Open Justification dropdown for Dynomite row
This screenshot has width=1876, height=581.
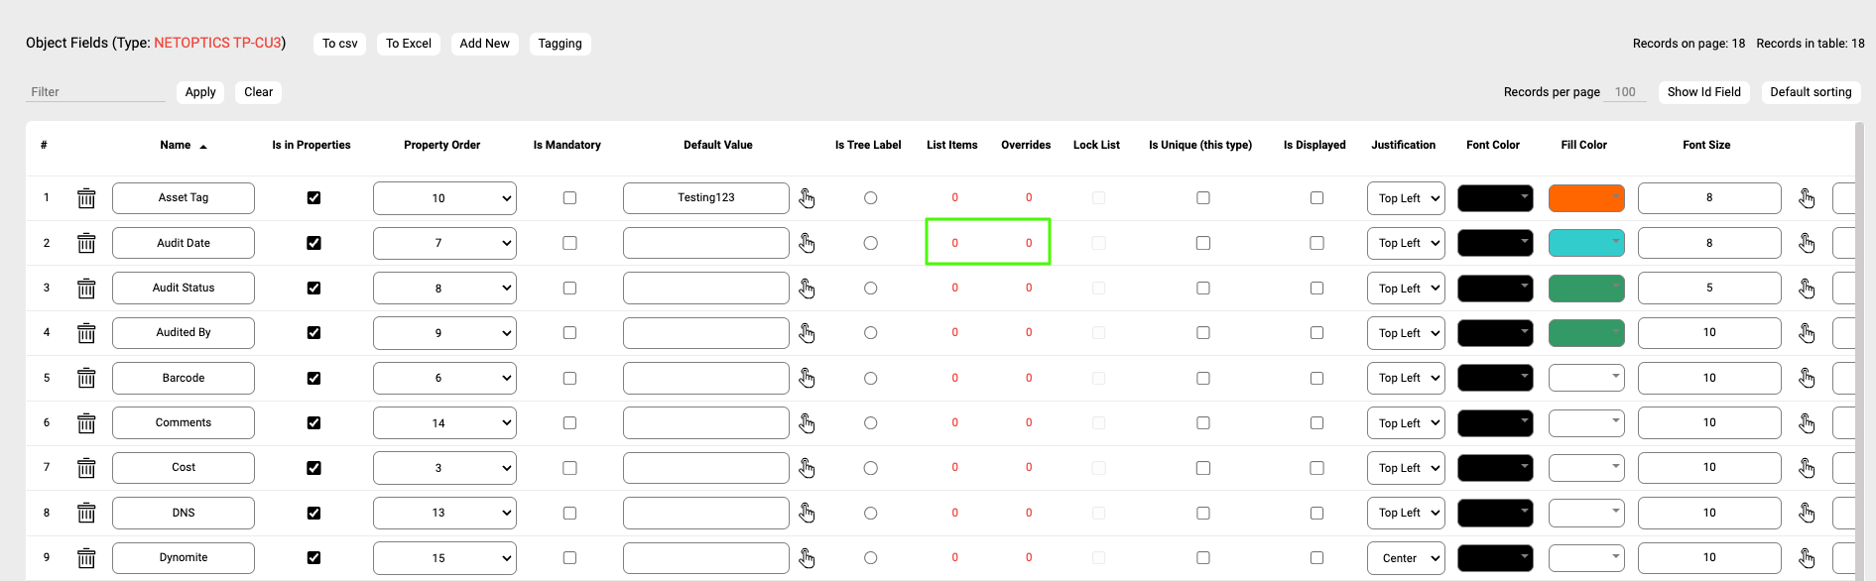1405,558
